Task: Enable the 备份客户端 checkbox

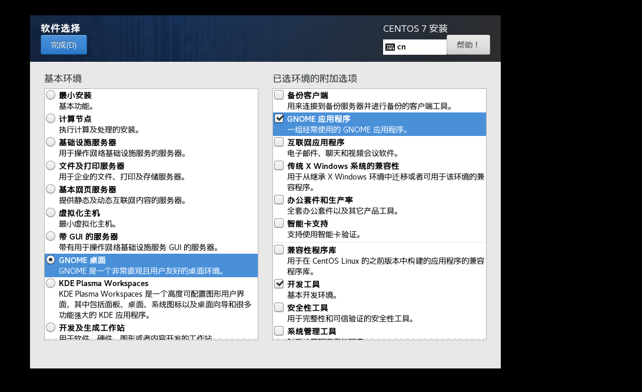Action: pos(279,95)
